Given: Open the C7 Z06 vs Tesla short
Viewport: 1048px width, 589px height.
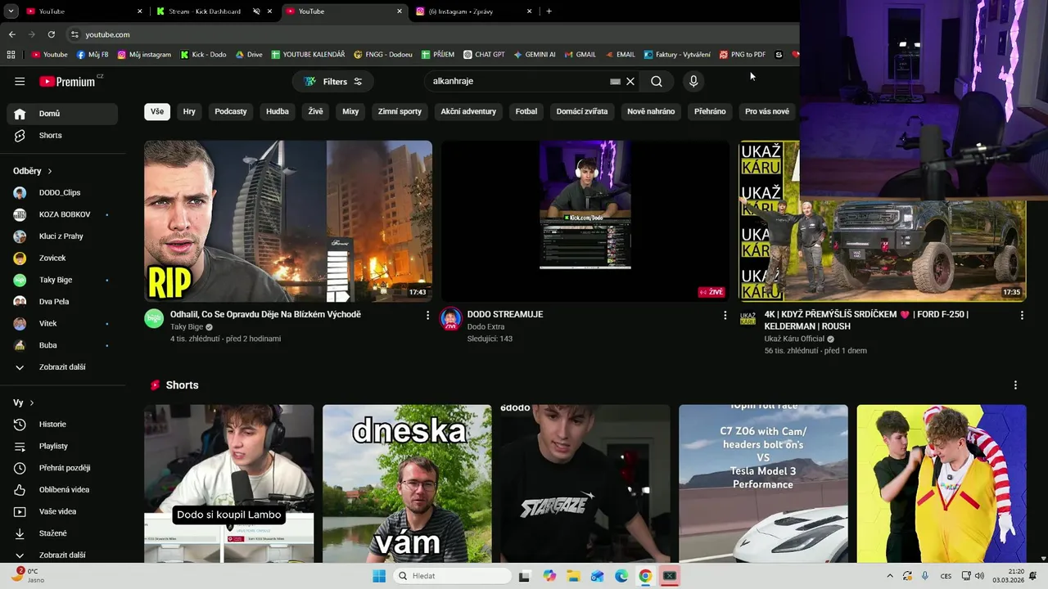Looking at the screenshot, I should click(763, 483).
